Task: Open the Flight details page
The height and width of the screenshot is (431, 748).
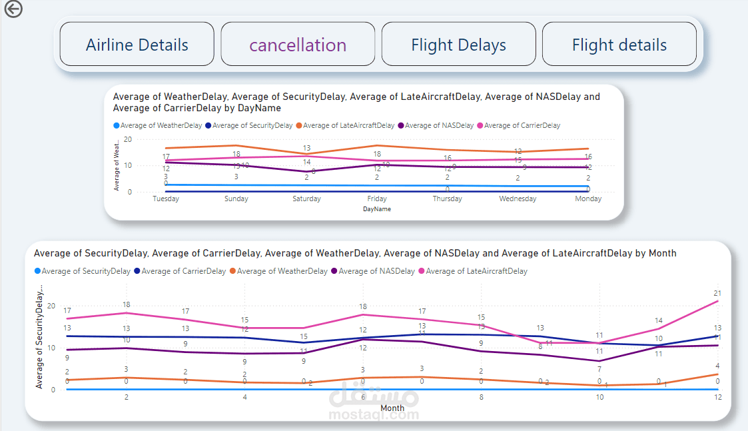Action: pyautogui.click(x=619, y=45)
